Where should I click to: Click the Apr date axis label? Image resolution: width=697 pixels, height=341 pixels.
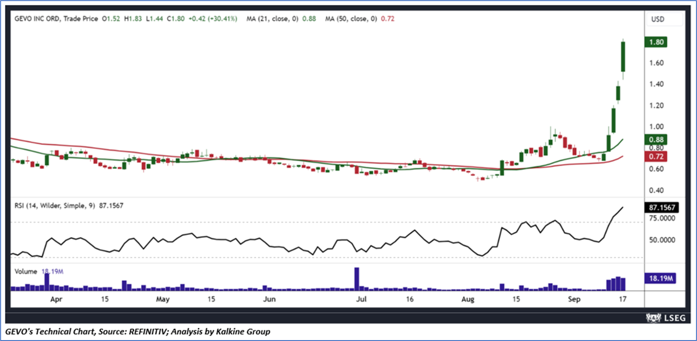[x=56, y=300]
